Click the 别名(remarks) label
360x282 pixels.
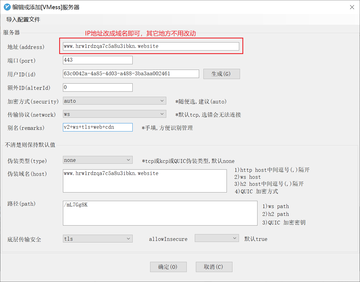pyautogui.click(x=26, y=128)
